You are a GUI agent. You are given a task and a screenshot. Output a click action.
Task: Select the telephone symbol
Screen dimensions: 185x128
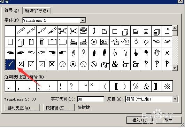83,31
